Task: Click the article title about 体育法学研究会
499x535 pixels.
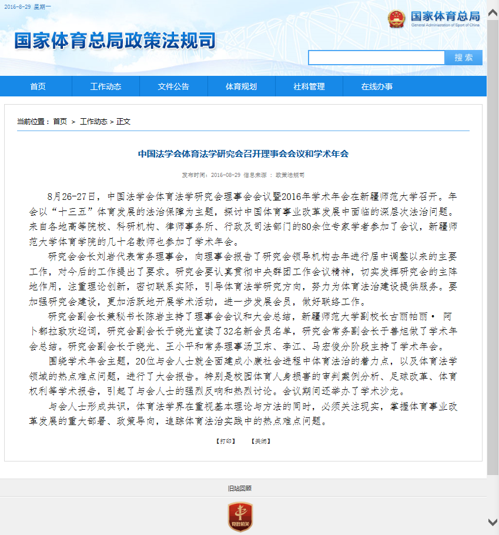Action: click(x=243, y=154)
